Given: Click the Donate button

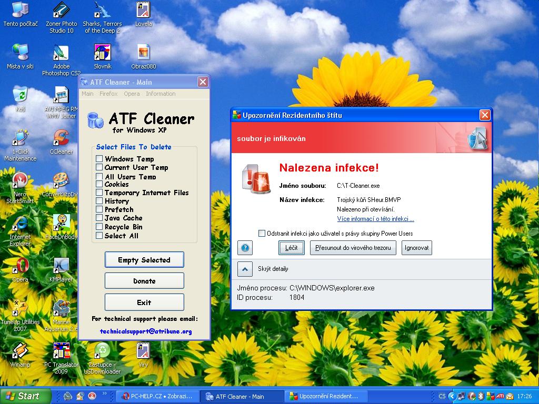Looking at the screenshot, I should pos(144,281).
